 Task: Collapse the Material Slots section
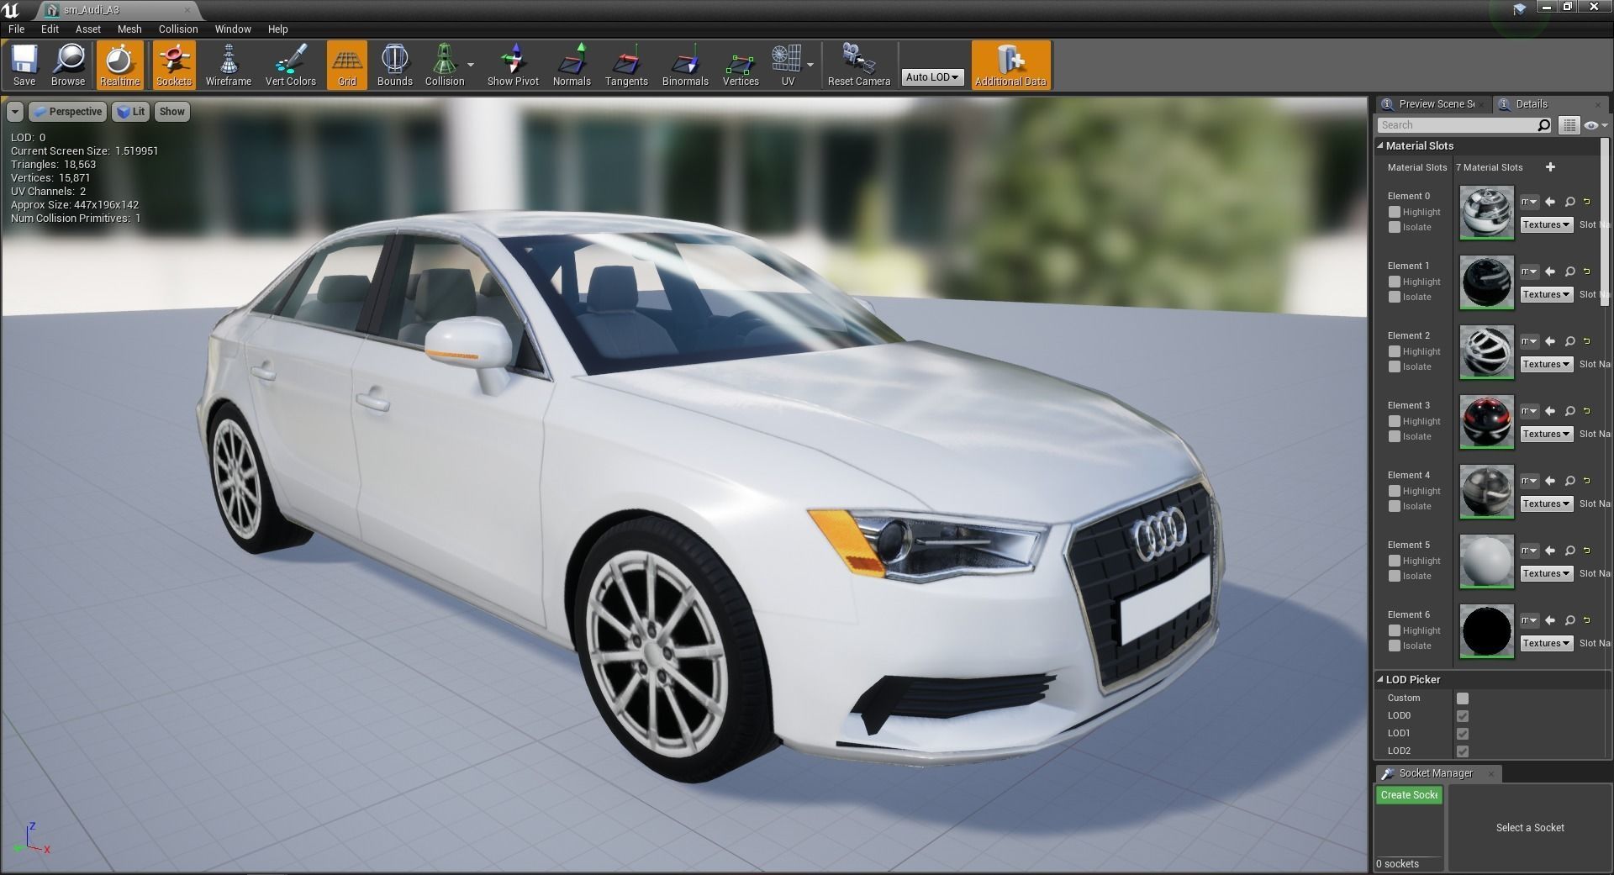(1380, 145)
